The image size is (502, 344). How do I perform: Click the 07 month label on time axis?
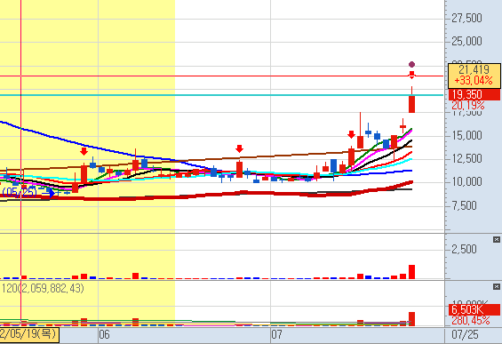[x=276, y=335]
